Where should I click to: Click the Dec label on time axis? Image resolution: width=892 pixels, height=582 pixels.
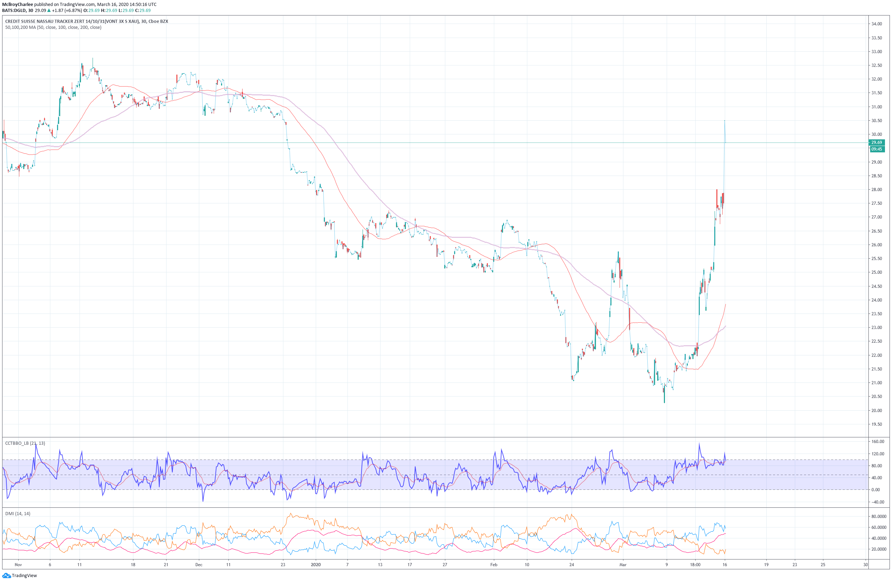pos(199,565)
